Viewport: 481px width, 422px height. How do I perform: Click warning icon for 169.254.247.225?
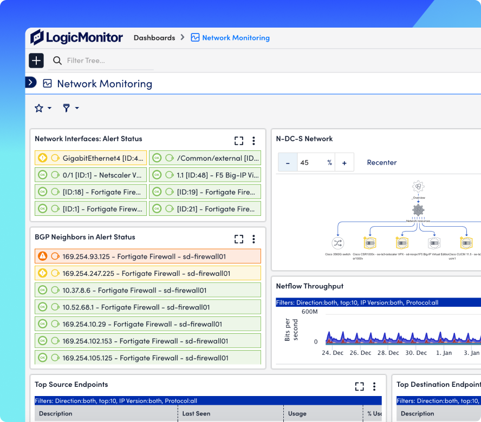point(42,273)
